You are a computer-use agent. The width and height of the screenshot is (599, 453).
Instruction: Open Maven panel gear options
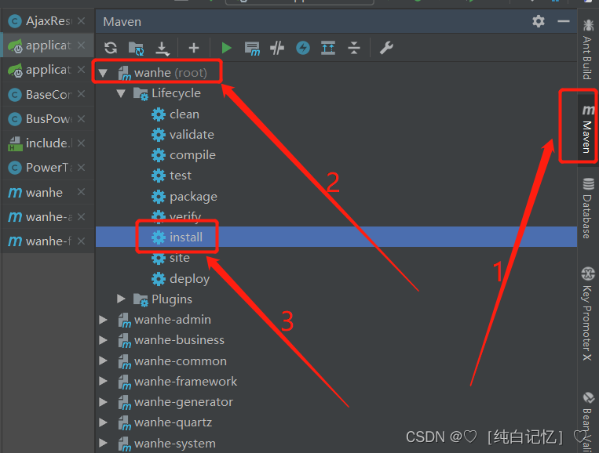pyautogui.click(x=539, y=21)
